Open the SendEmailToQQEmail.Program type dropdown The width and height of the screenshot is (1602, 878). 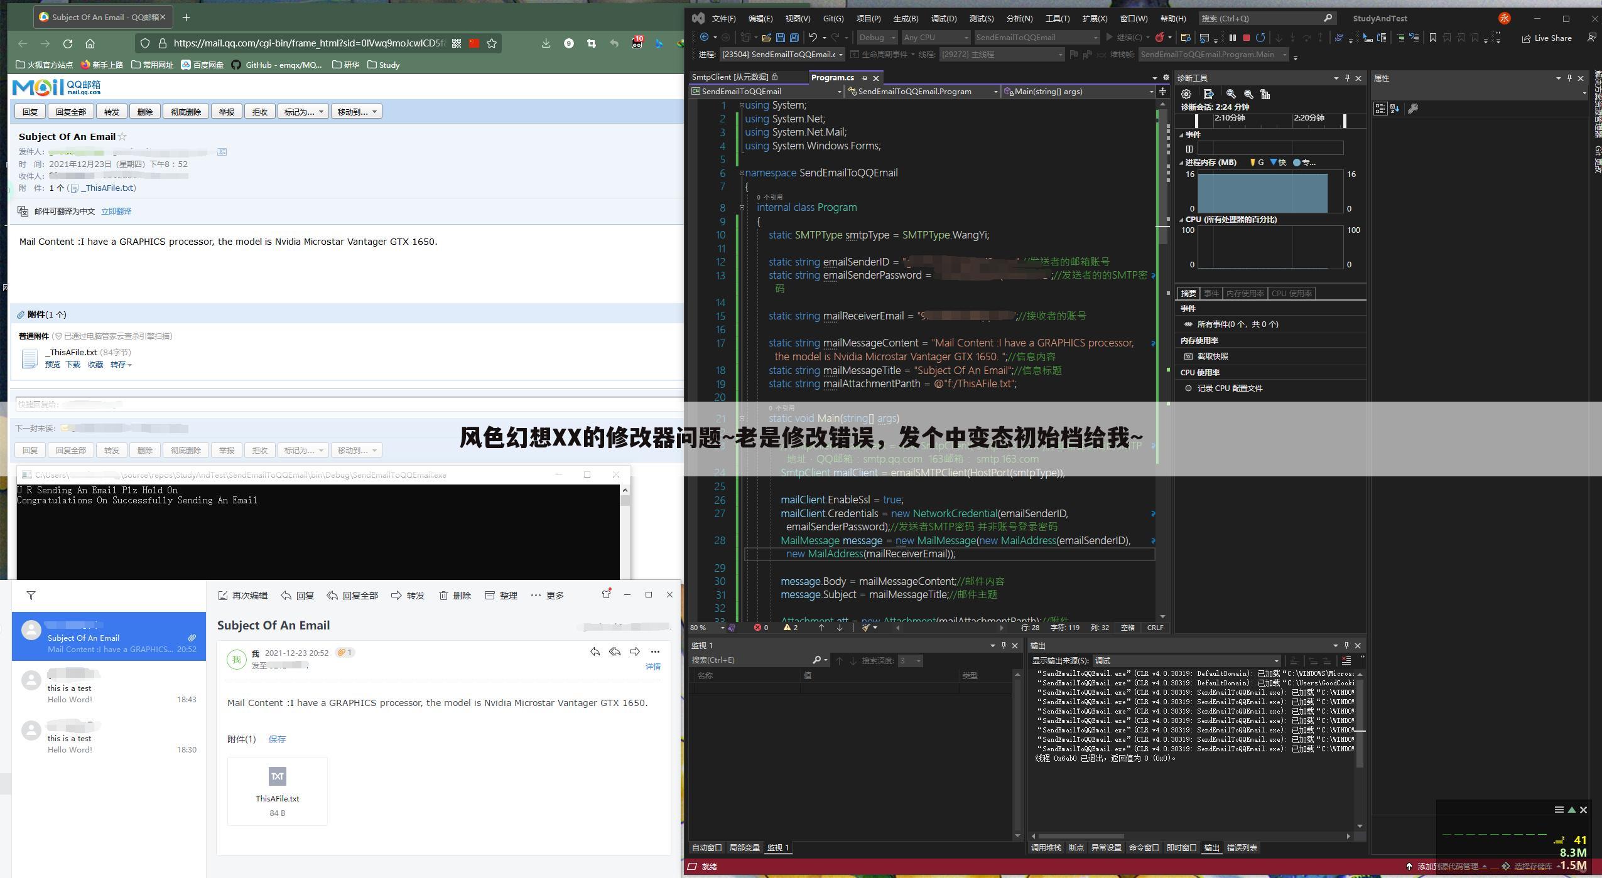(x=923, y=91)
